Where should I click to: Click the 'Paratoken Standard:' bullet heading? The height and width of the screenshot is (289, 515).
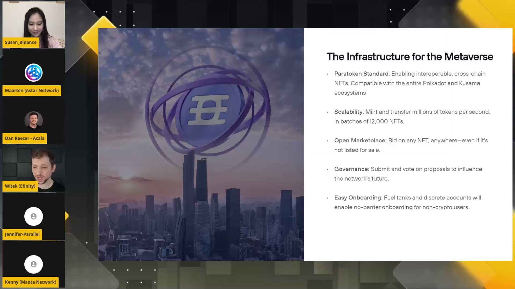click(362, 74)
